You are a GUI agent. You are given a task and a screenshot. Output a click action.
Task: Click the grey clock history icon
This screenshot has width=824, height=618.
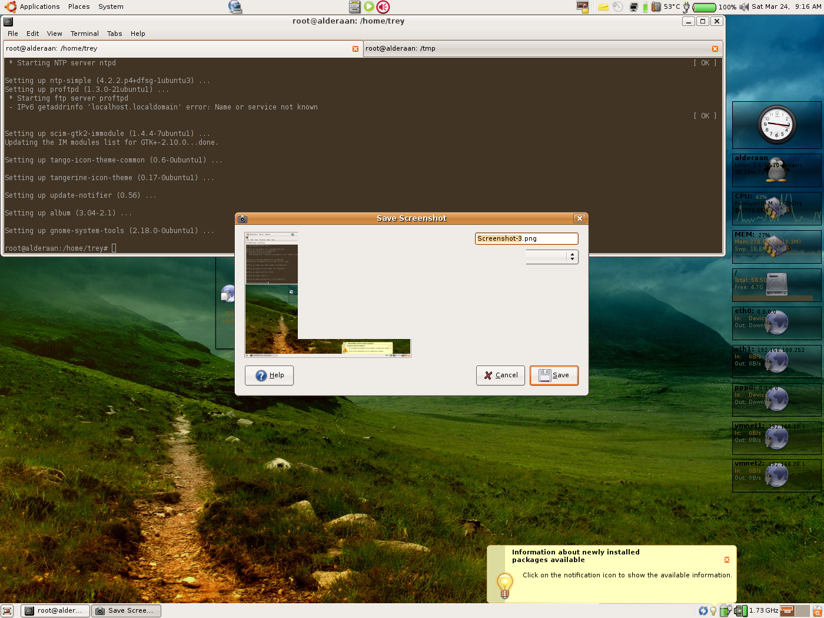617,7
